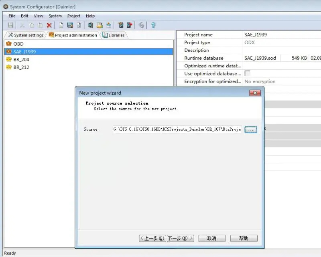Select the BR_212 project entry

tap(21, 67)
